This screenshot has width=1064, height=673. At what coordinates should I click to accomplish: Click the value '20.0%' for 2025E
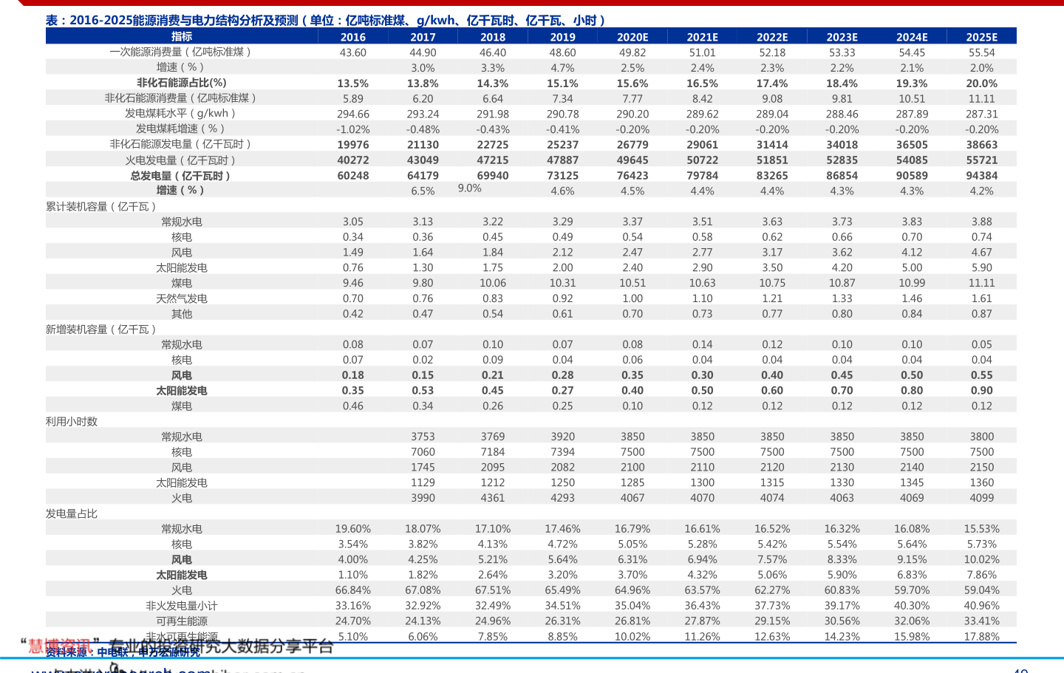point(982,83)
